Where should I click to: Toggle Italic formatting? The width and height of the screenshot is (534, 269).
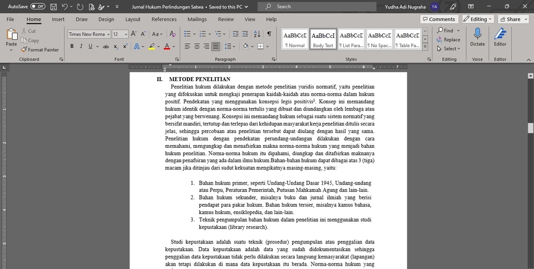tap(81, 47)
